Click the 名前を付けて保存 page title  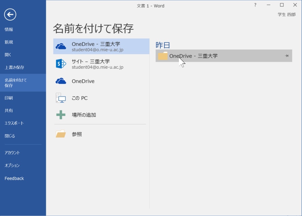93,29
